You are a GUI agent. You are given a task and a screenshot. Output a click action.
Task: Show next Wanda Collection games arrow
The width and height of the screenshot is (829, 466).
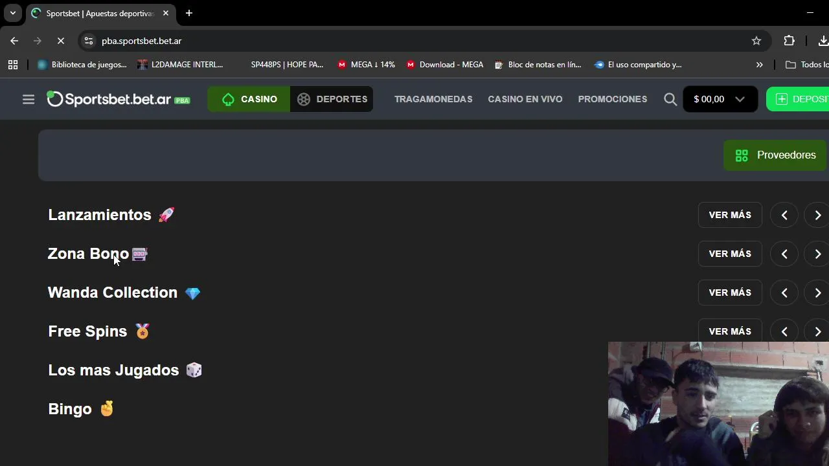click(x=817, y=293)
